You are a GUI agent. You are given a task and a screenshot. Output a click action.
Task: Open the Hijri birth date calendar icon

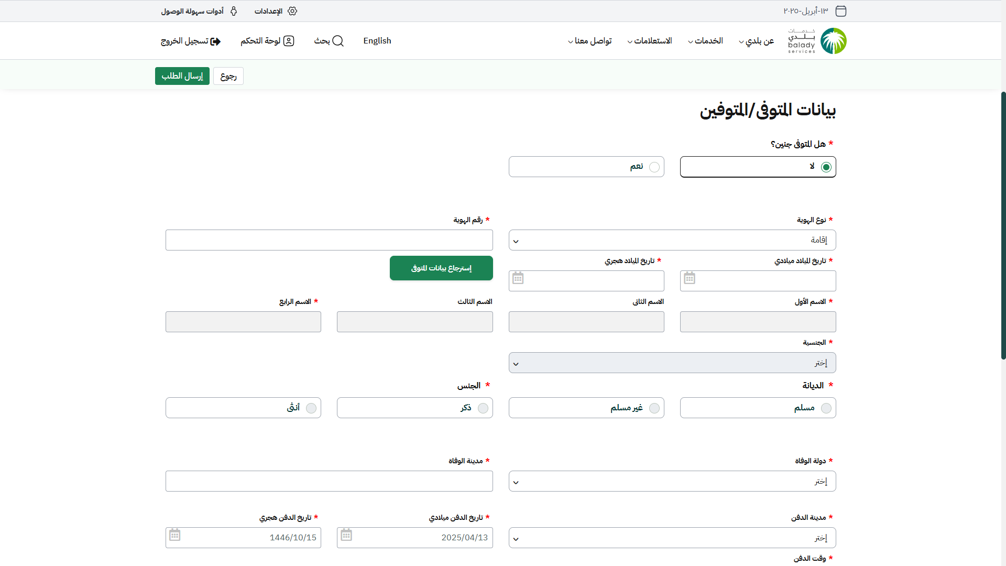pyautogui.click(x=518, y=278)
